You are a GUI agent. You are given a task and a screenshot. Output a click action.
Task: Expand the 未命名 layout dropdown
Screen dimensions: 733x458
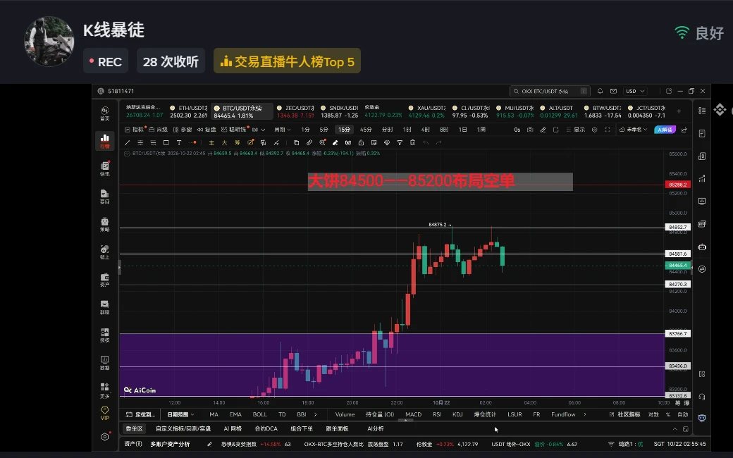634,130
